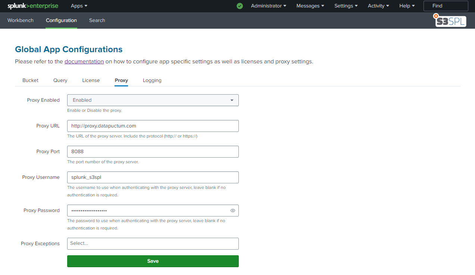
Task: Reveal the proxy password with eye icon
Action: [233, 211]
